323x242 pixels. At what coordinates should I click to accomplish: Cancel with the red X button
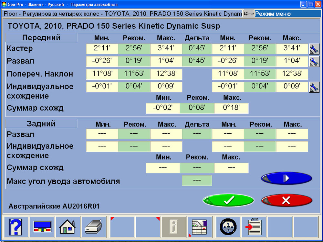pos(287,200)
